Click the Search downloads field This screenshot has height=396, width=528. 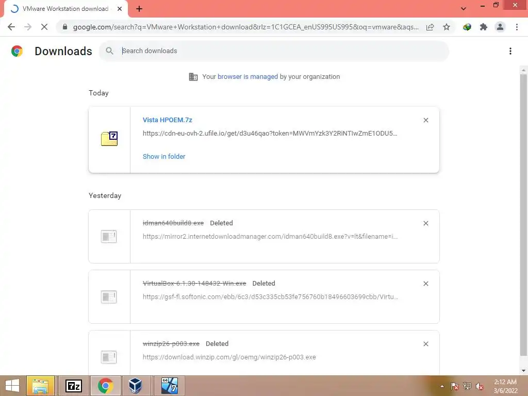tap(274, 51)
